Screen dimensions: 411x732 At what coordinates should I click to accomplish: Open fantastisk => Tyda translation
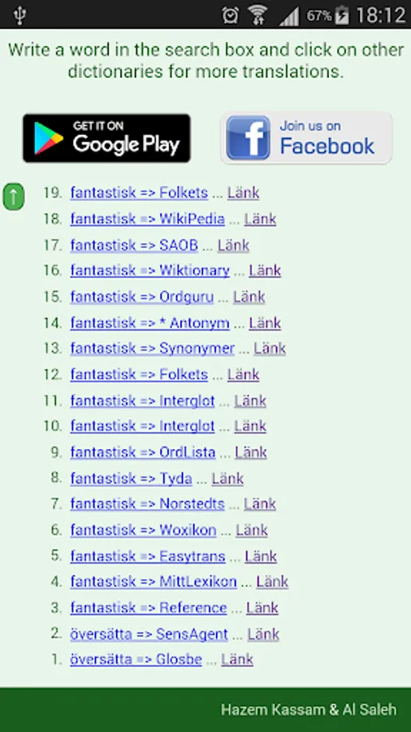click(x=131, y=478)
